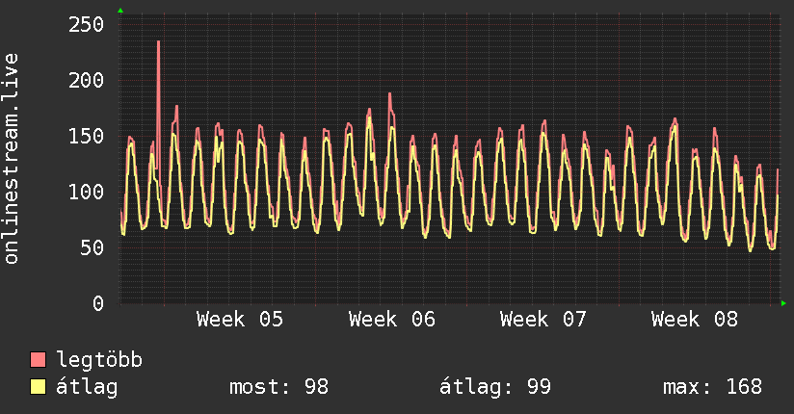Click the Week 06 axis label
Image resolution: width=794 pixels, height=414 pixels.
coord(392,320)
